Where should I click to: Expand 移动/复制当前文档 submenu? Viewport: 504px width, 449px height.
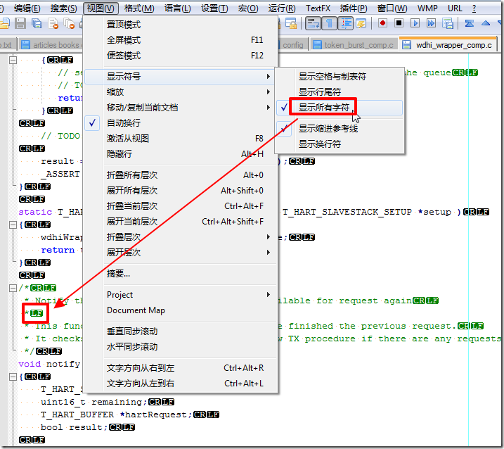pos(181,108)
